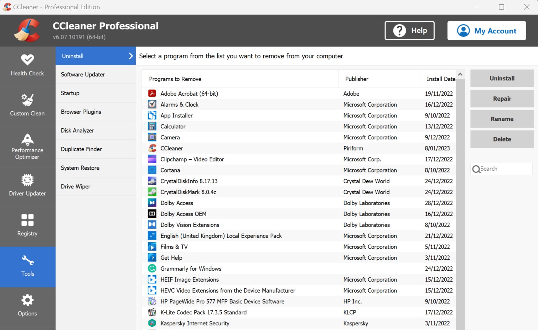Sort list by Publisher column header
Viewport: 538px width, 330px height.
click(x=357, y=79)
